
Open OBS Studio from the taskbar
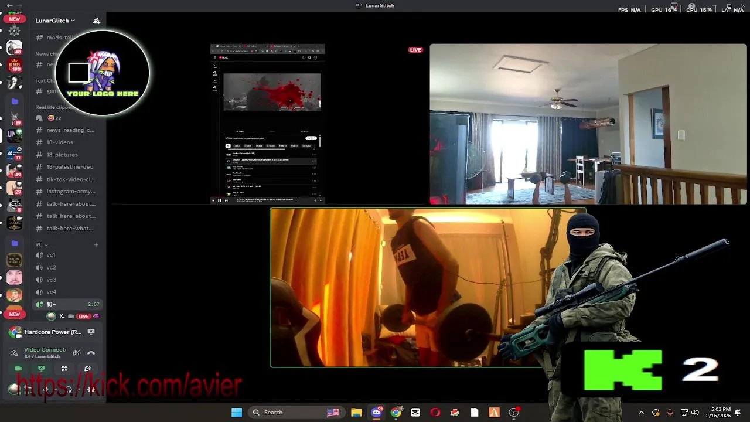click(514, 413)
